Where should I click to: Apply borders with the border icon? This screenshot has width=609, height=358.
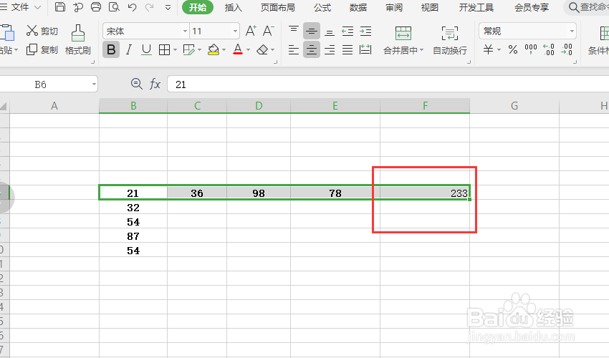click(x=165, y=49)
